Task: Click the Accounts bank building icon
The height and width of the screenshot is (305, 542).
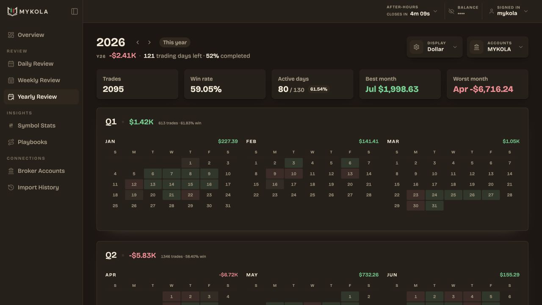Action: coord(476,47)
